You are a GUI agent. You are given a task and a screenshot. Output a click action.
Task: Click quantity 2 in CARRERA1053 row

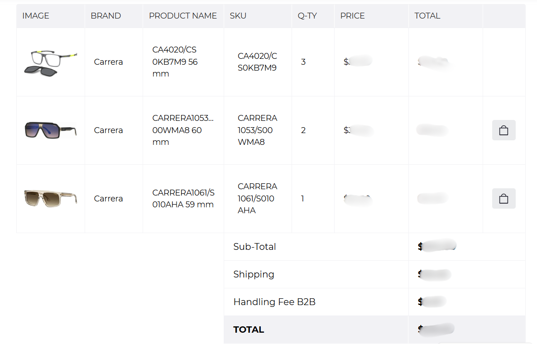[303, 130]
